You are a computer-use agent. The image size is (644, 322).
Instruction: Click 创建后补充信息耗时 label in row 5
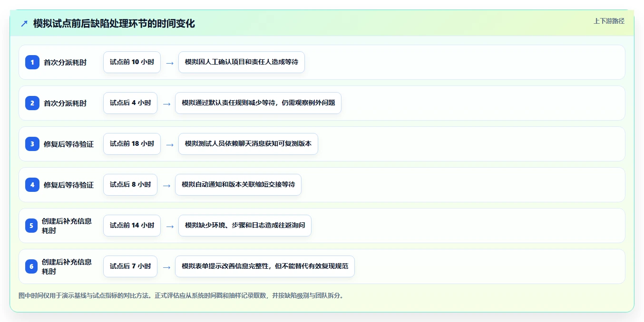pos(67,226)
